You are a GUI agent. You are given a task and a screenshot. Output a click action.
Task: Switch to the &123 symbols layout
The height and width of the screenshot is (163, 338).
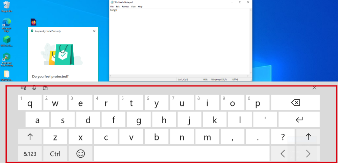[30, 153]
